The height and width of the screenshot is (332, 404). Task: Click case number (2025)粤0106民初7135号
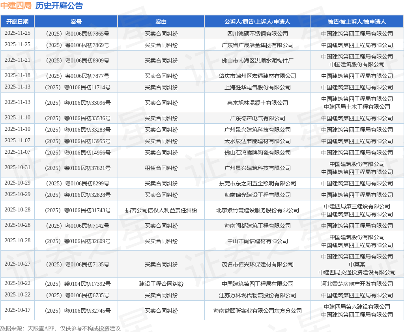(76, 264)
